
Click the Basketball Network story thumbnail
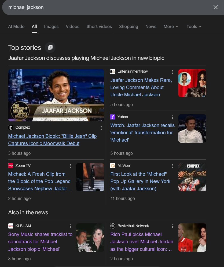coord(192,237)
